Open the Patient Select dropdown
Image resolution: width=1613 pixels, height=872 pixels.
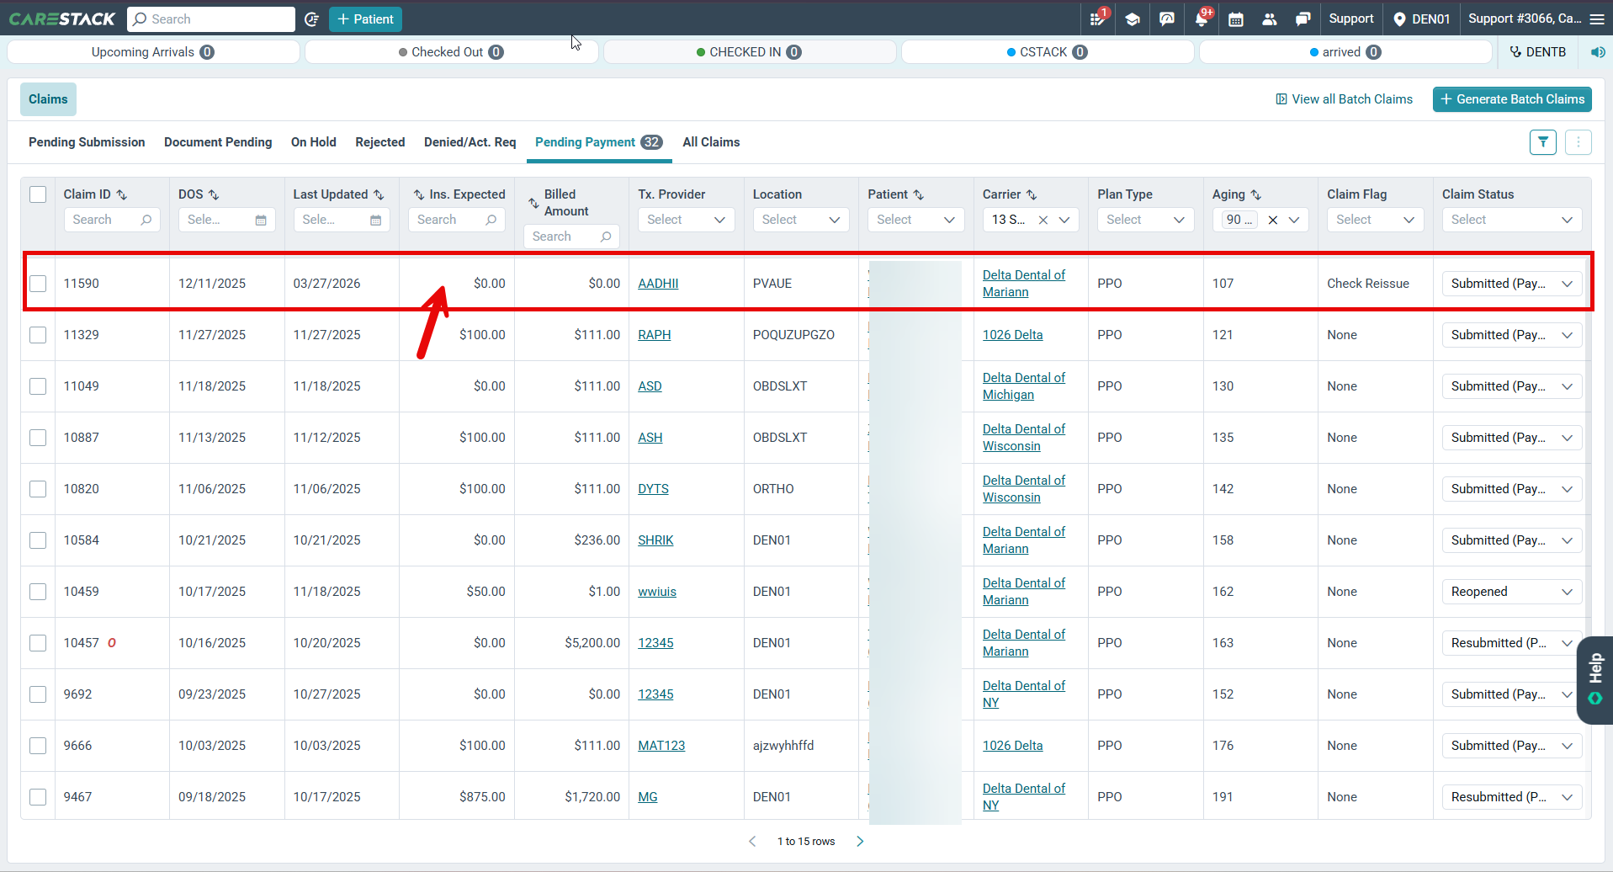pyautogui.click(x=915, y=220)
